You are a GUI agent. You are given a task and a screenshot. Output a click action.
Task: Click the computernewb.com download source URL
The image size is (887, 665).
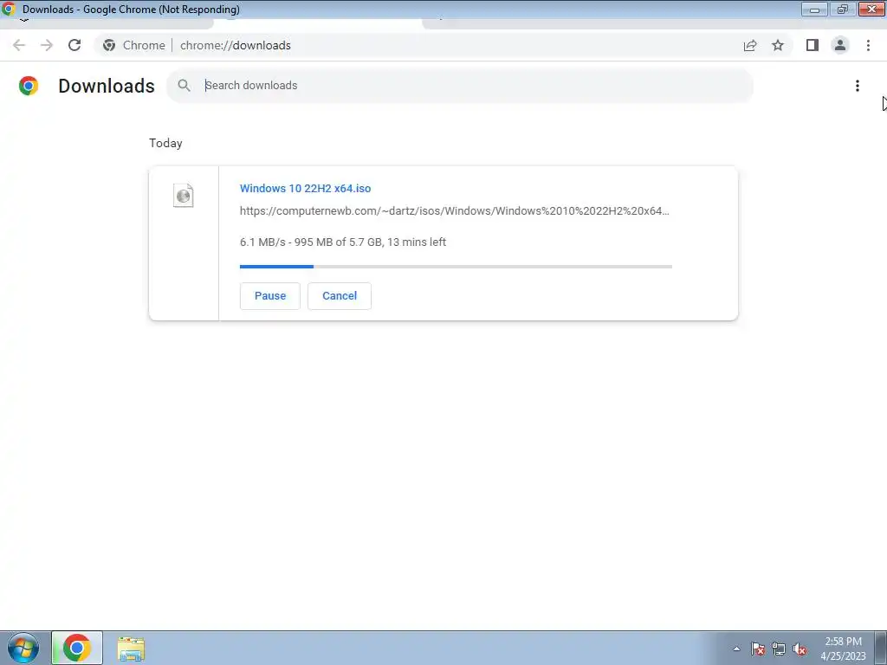point(454,211)
